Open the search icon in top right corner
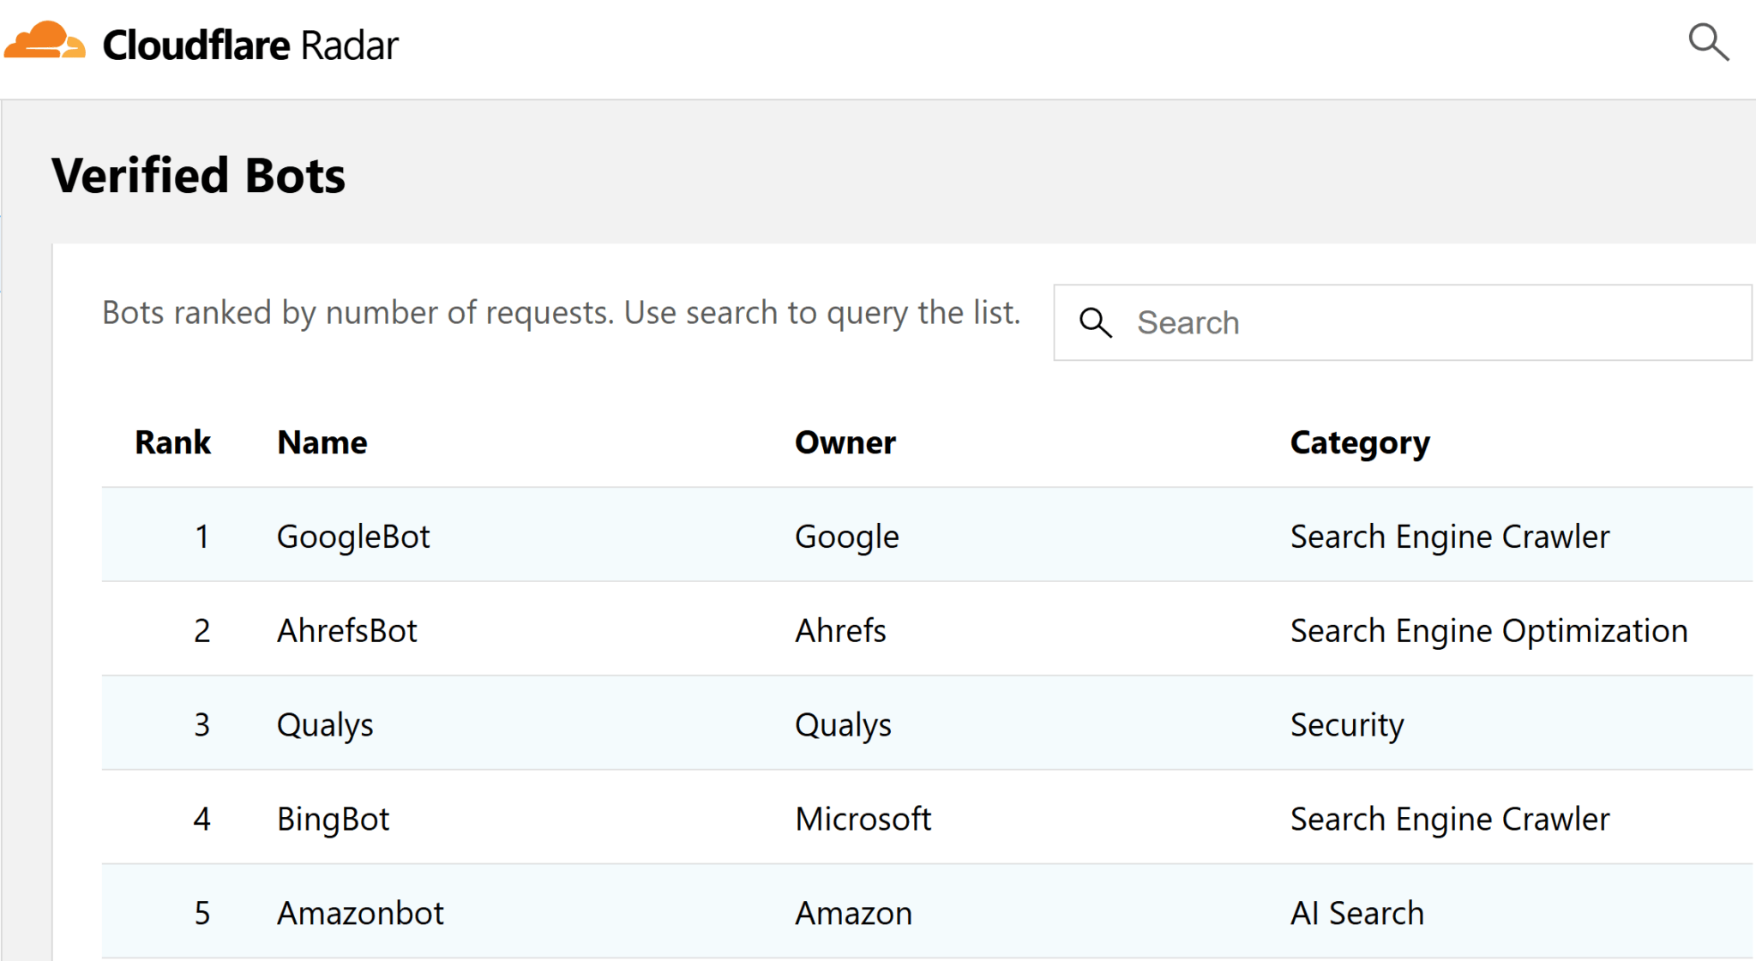 tap(1708, 41)
